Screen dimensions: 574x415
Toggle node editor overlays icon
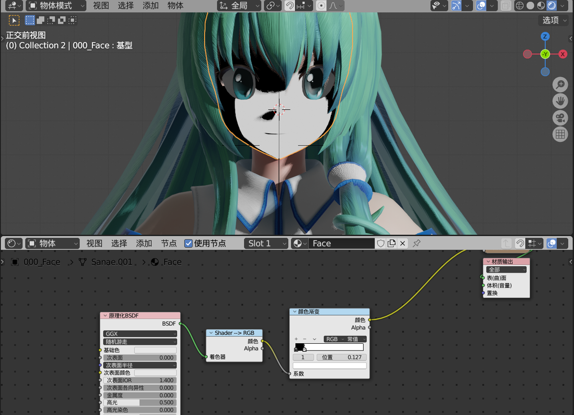pyautogui.click(x=552, y=243)
